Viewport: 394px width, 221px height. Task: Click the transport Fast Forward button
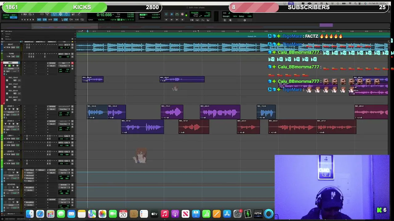point(177,20)
